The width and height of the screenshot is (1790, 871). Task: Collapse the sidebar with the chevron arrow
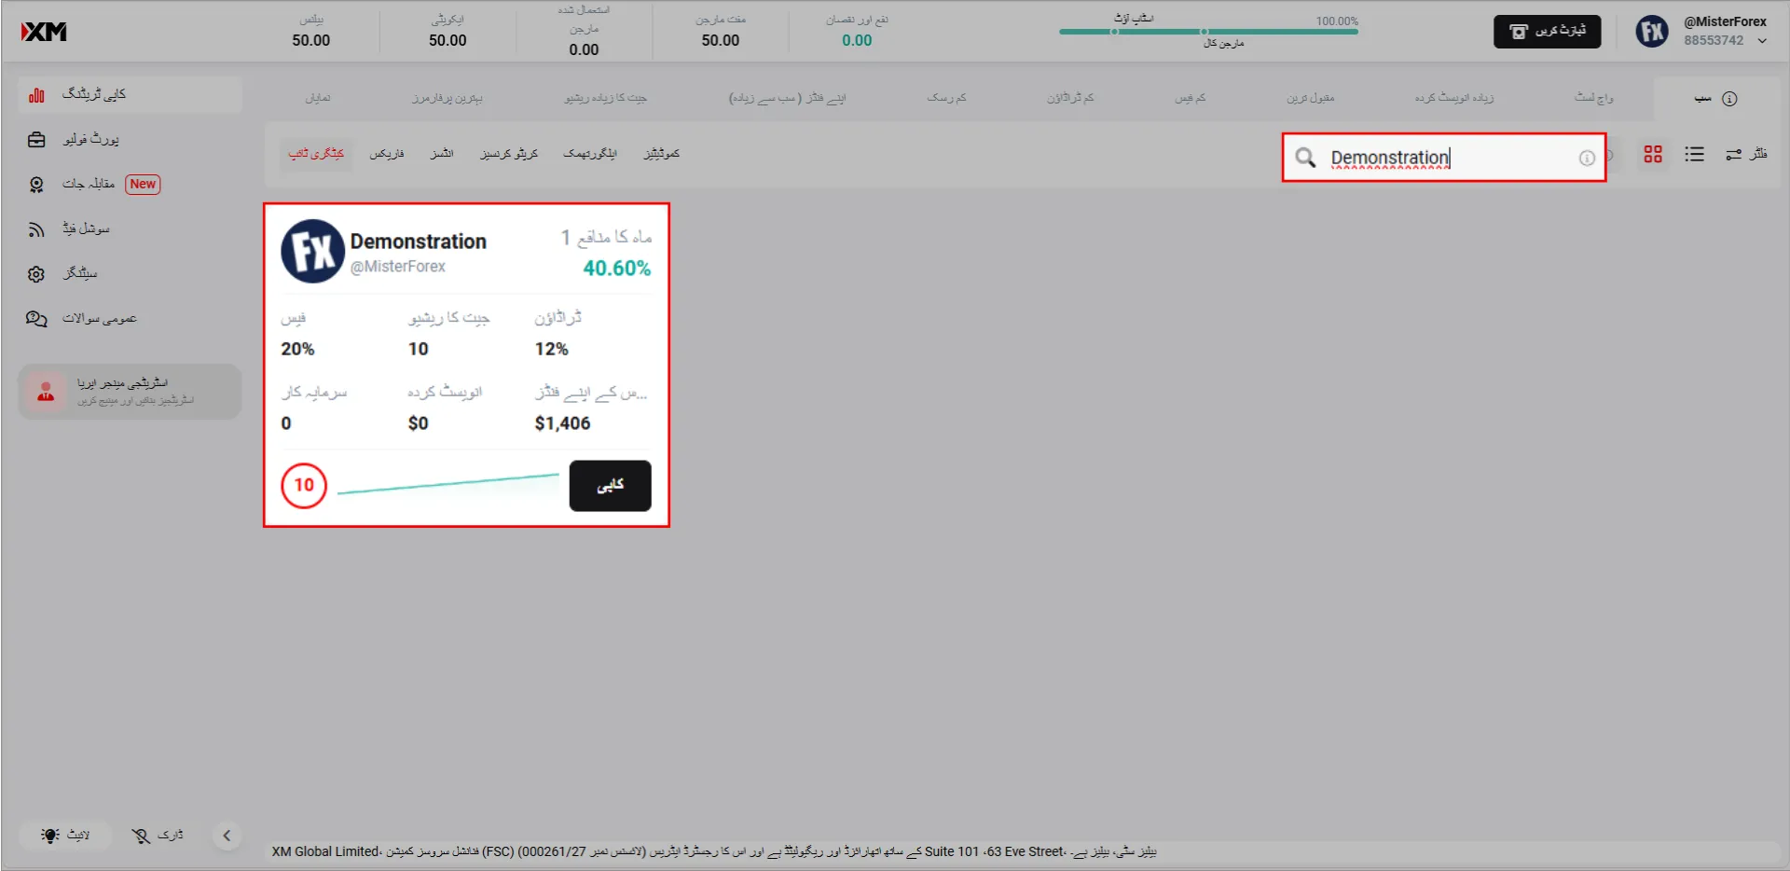pos(227,836)
